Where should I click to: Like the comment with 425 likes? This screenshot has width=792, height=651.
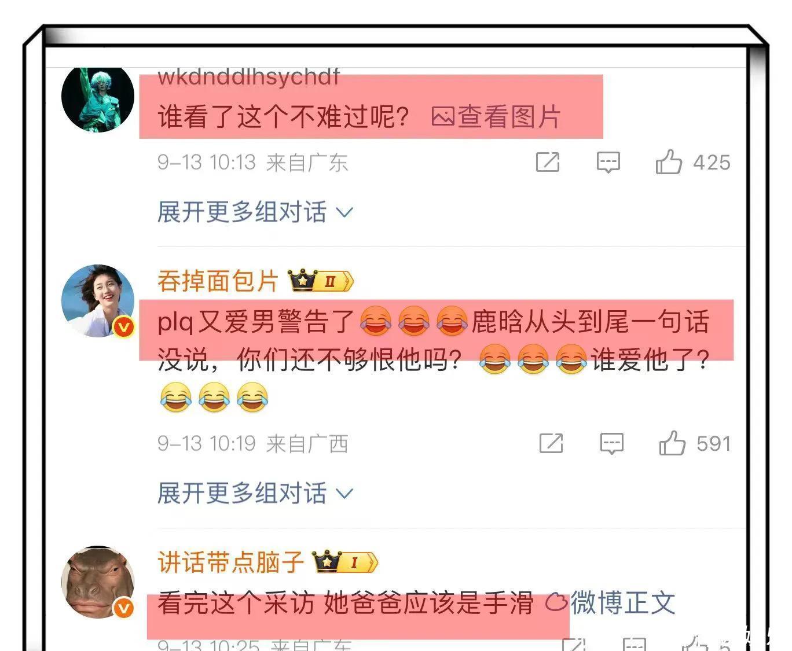tap(669, 162)
